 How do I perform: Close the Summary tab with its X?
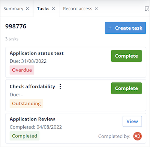(27, 9)
